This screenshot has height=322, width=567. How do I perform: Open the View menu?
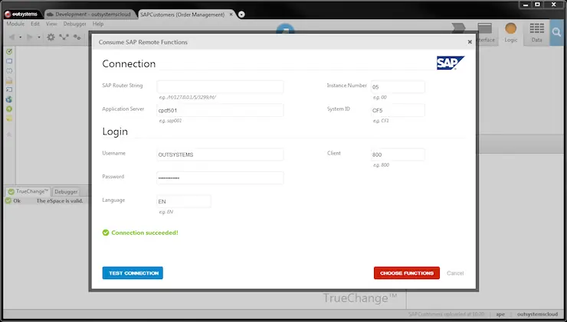click(x=51, y=24)
